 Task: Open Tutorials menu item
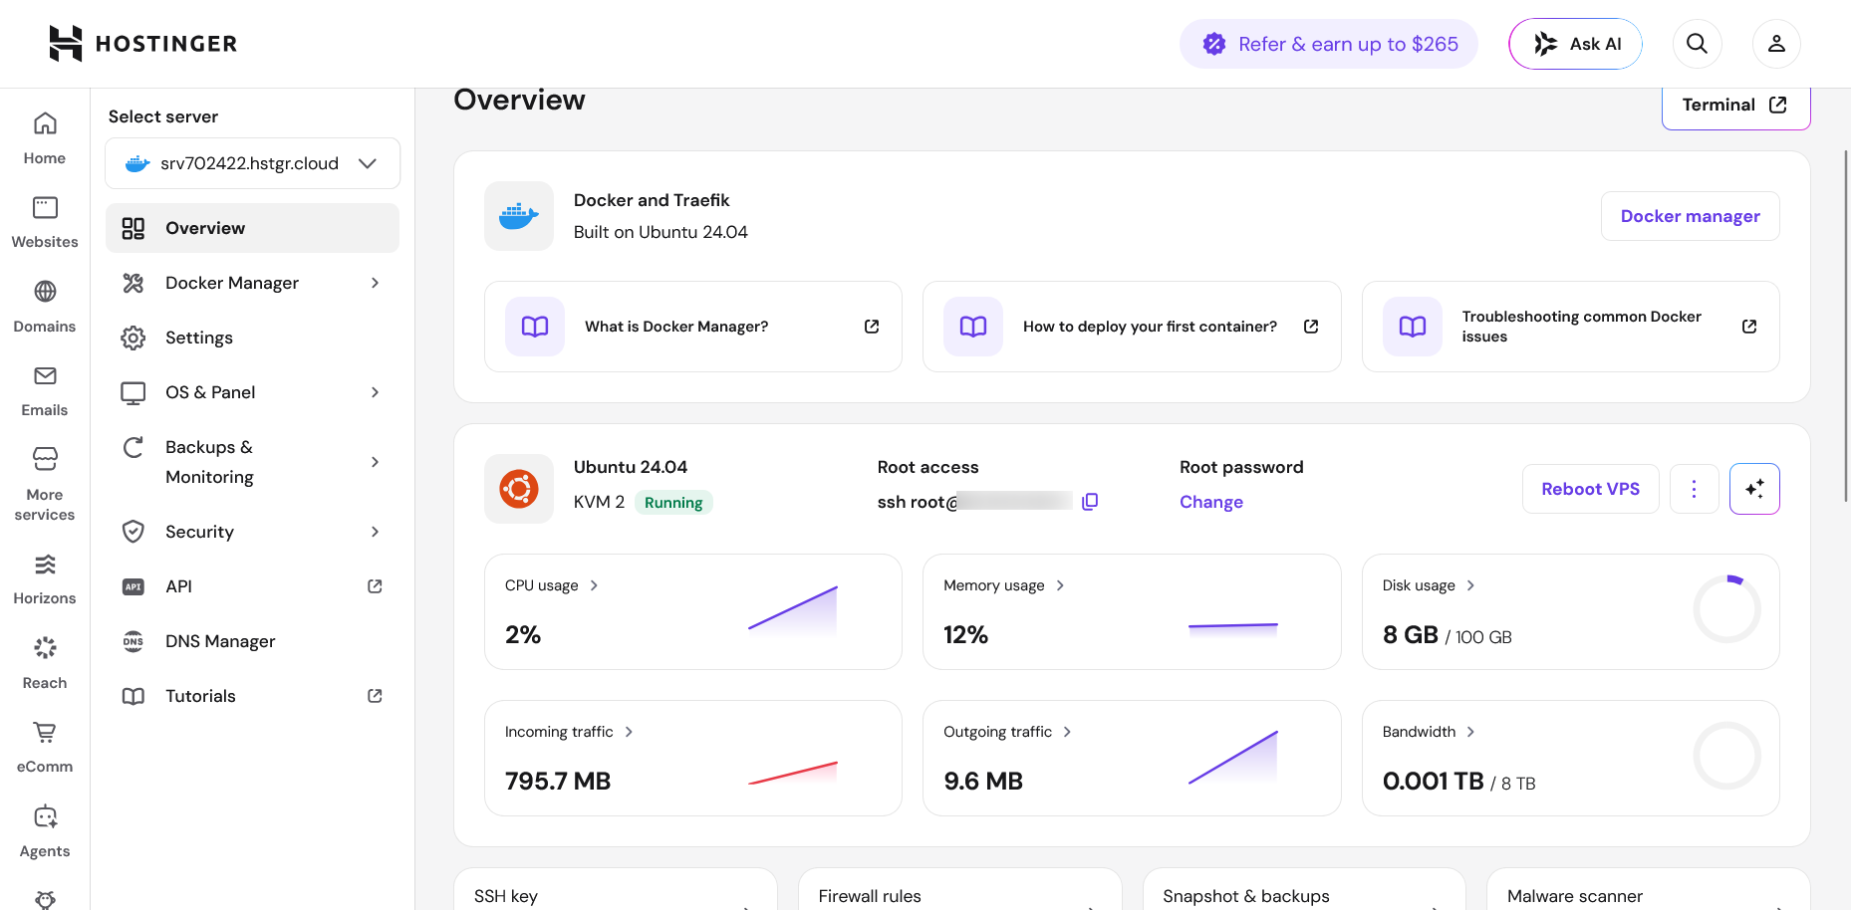(x=253, y=696)
